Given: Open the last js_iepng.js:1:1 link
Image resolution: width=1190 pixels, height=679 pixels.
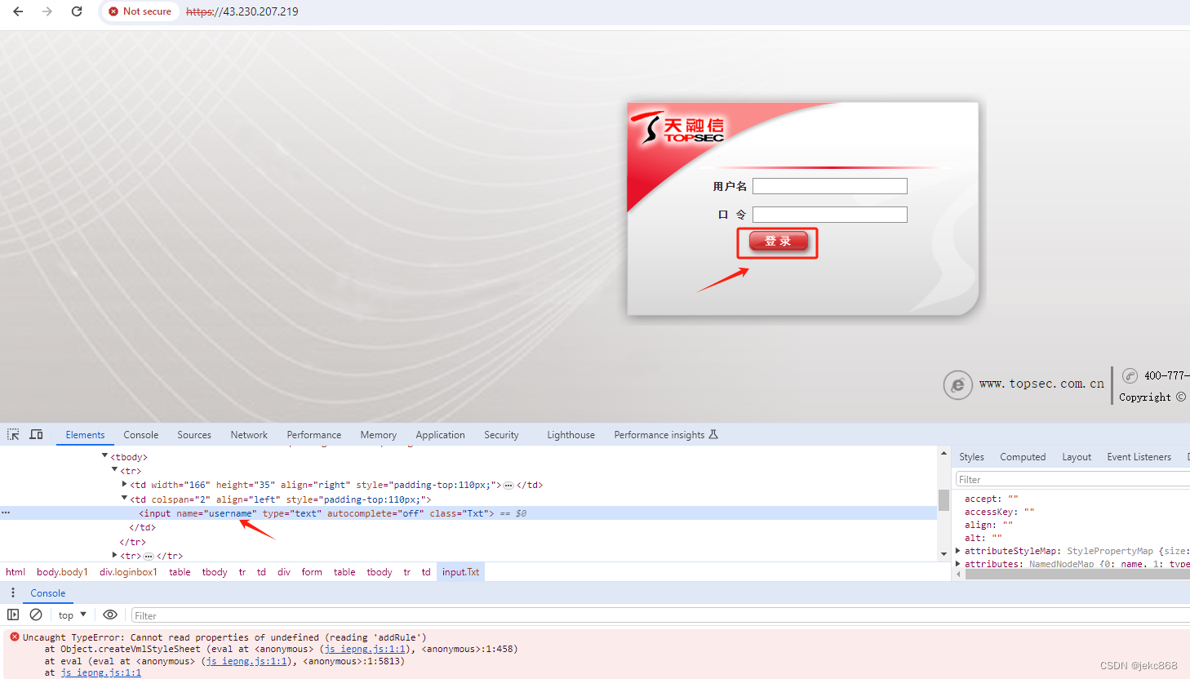Looking at the screenshot, I should click(x=100, y=673).
